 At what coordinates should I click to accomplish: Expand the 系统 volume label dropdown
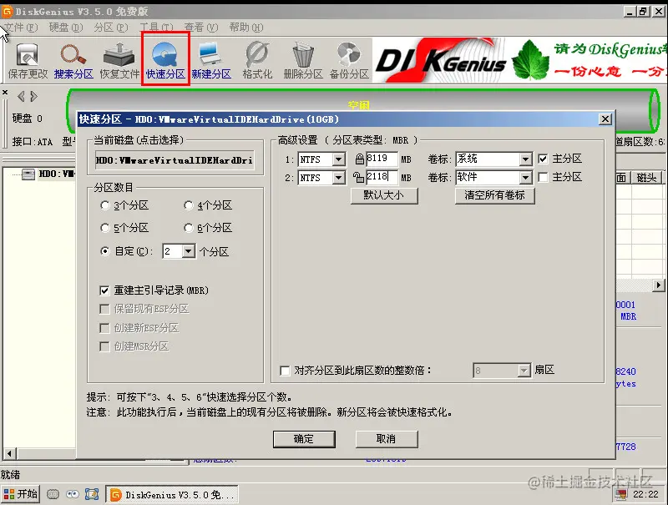(x=526, y=159)
